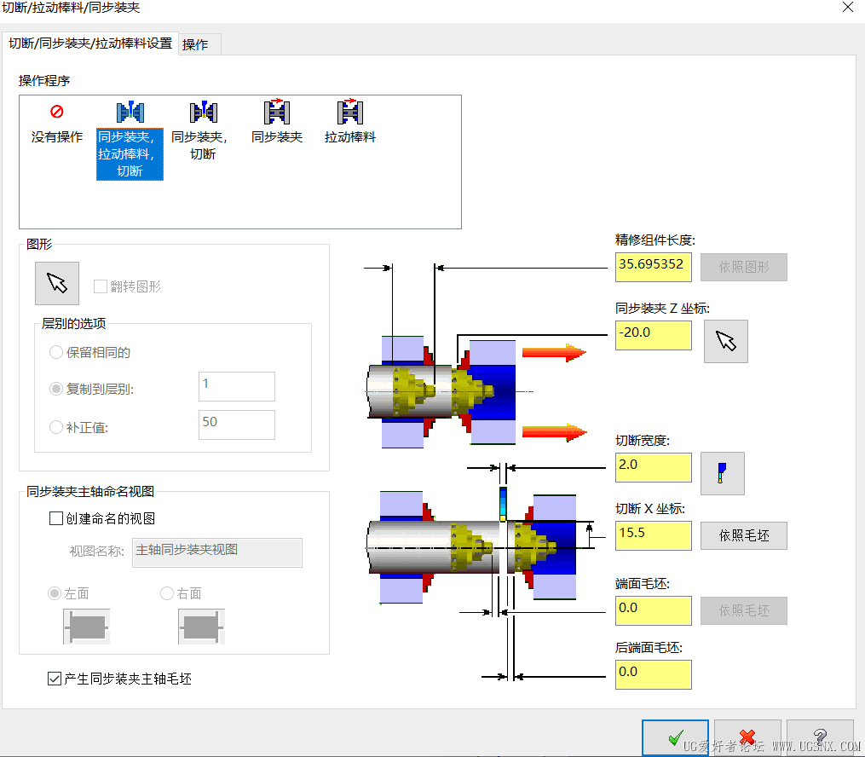Confirm with the green checkmark button
Screen dimensions: 865x757
(675, 737)
